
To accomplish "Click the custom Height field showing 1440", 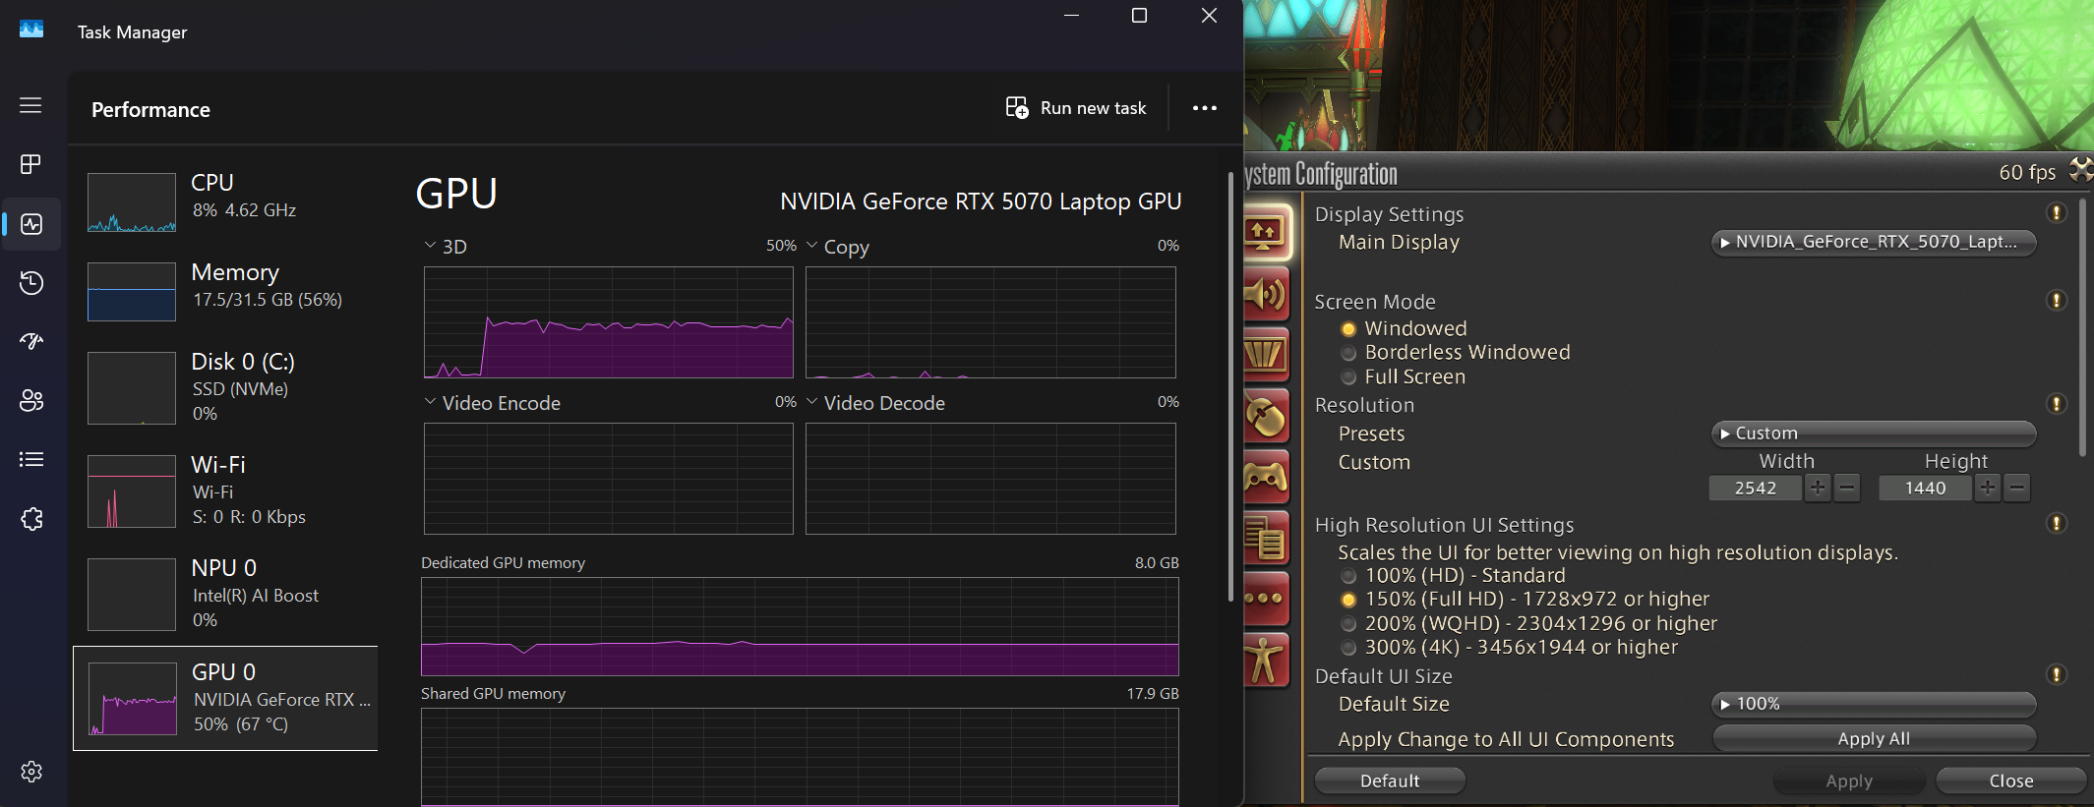I will tap(1925, 489).
